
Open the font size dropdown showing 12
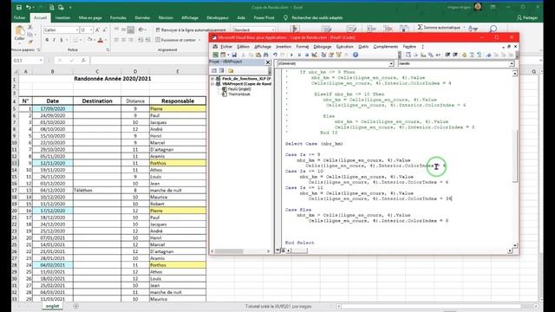91,30
